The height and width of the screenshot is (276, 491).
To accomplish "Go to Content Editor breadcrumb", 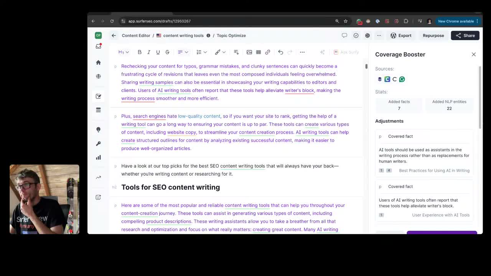I will (x=136, y=36).
